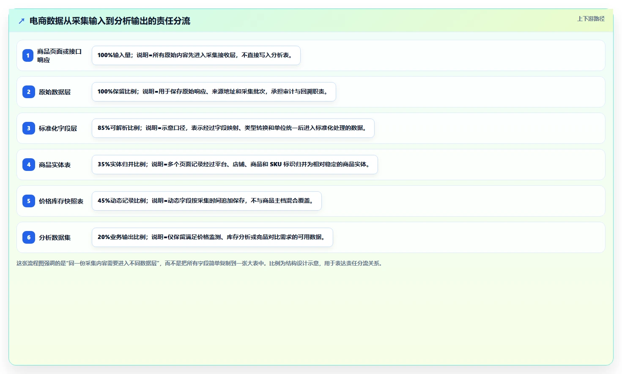Click step badge number 6
This screenshot has width=622, height=374.
29,237
